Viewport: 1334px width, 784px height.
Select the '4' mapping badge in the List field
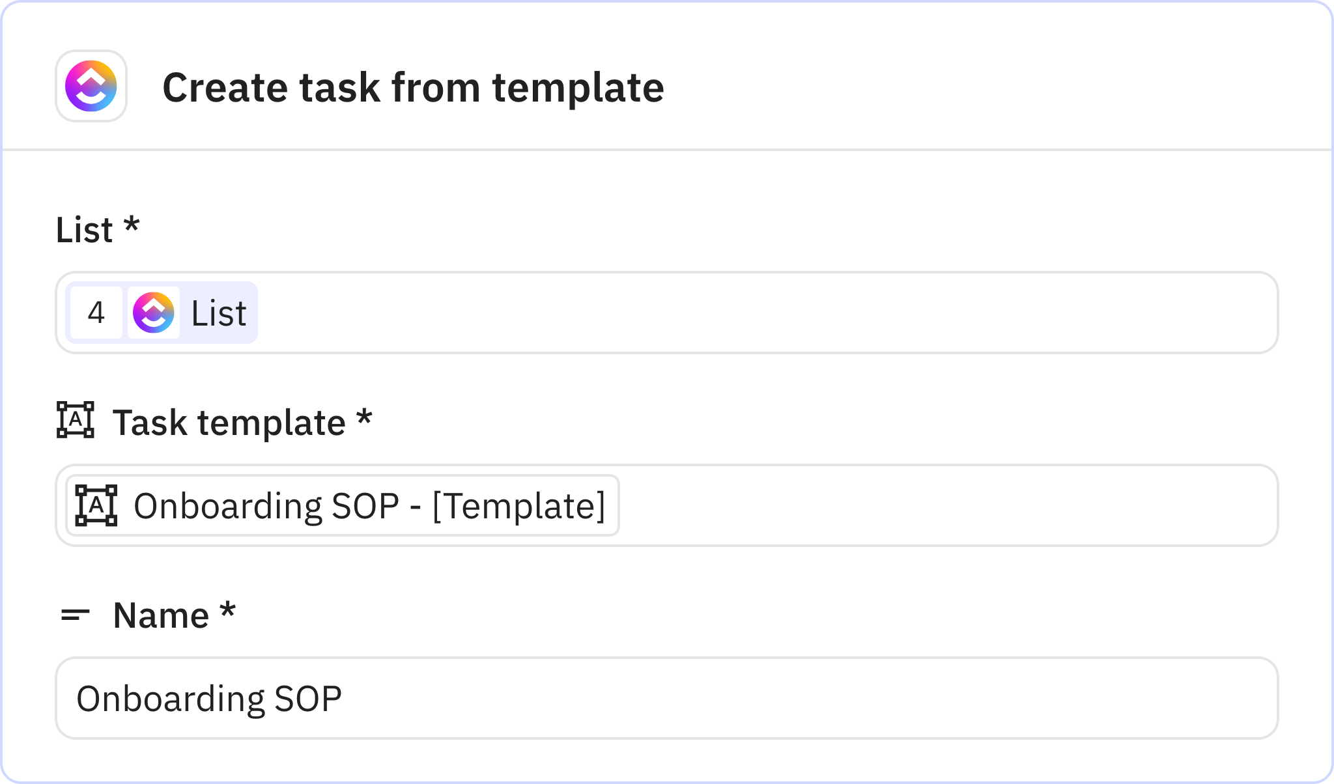click(95, 313)
